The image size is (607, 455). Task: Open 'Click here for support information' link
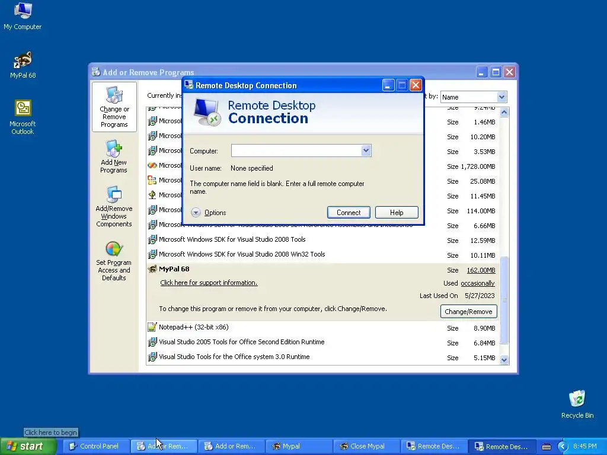click(209, 283)
